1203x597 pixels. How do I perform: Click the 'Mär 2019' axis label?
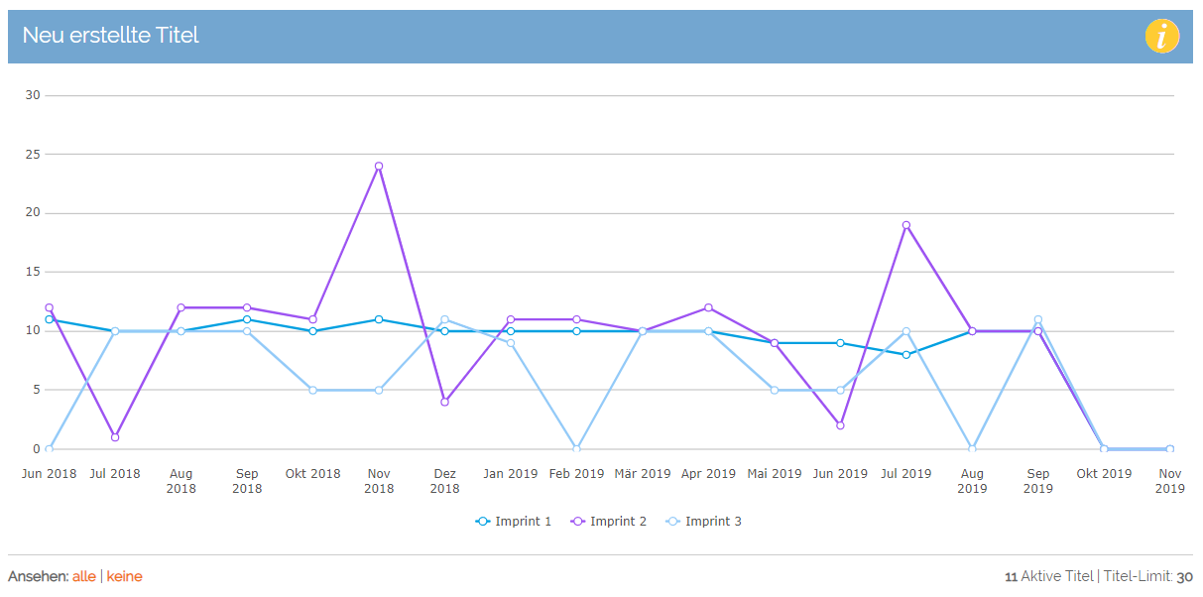click(x=643, y=474)
